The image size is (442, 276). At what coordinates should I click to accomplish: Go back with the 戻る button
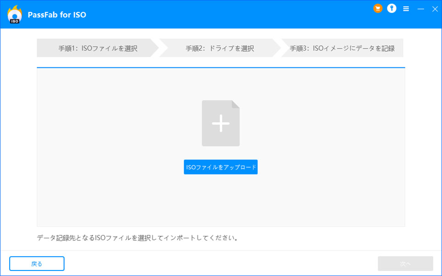37,264
